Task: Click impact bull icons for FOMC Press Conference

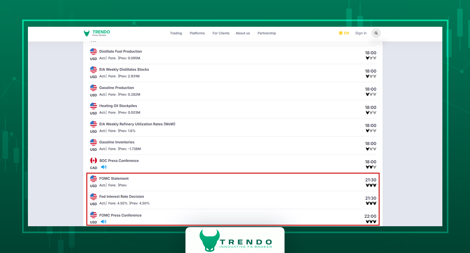Action: [x=371, y=221]
